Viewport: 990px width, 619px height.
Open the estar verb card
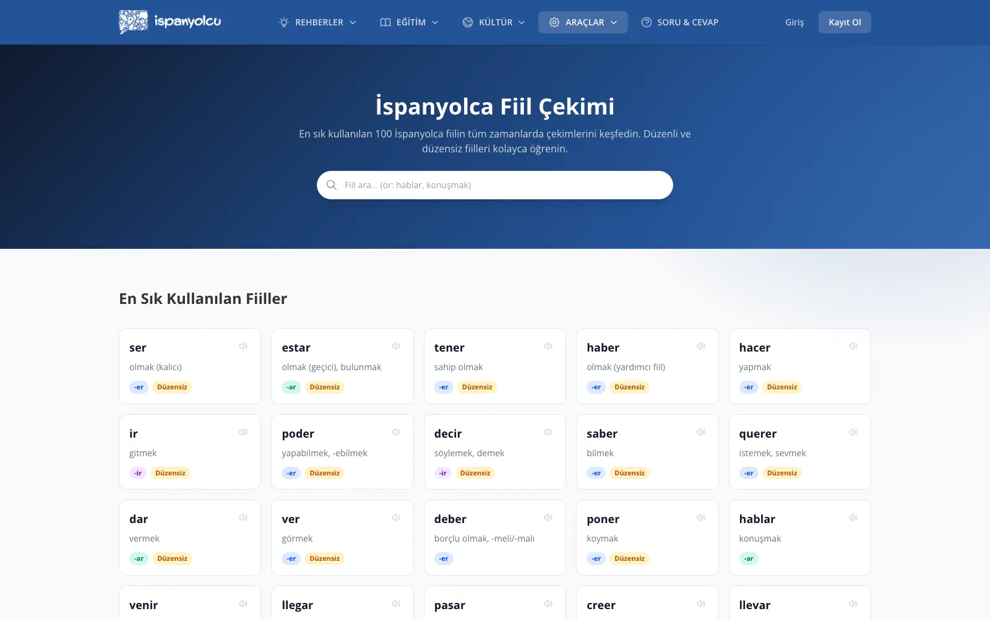(342, 366)
